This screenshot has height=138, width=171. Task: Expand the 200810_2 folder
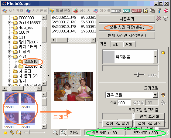coord(15,66)
